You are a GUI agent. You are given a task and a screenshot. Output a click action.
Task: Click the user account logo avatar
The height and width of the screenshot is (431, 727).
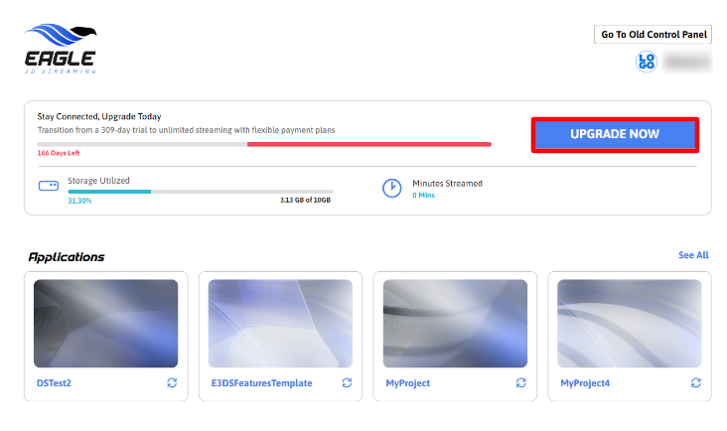click(647, 62)
